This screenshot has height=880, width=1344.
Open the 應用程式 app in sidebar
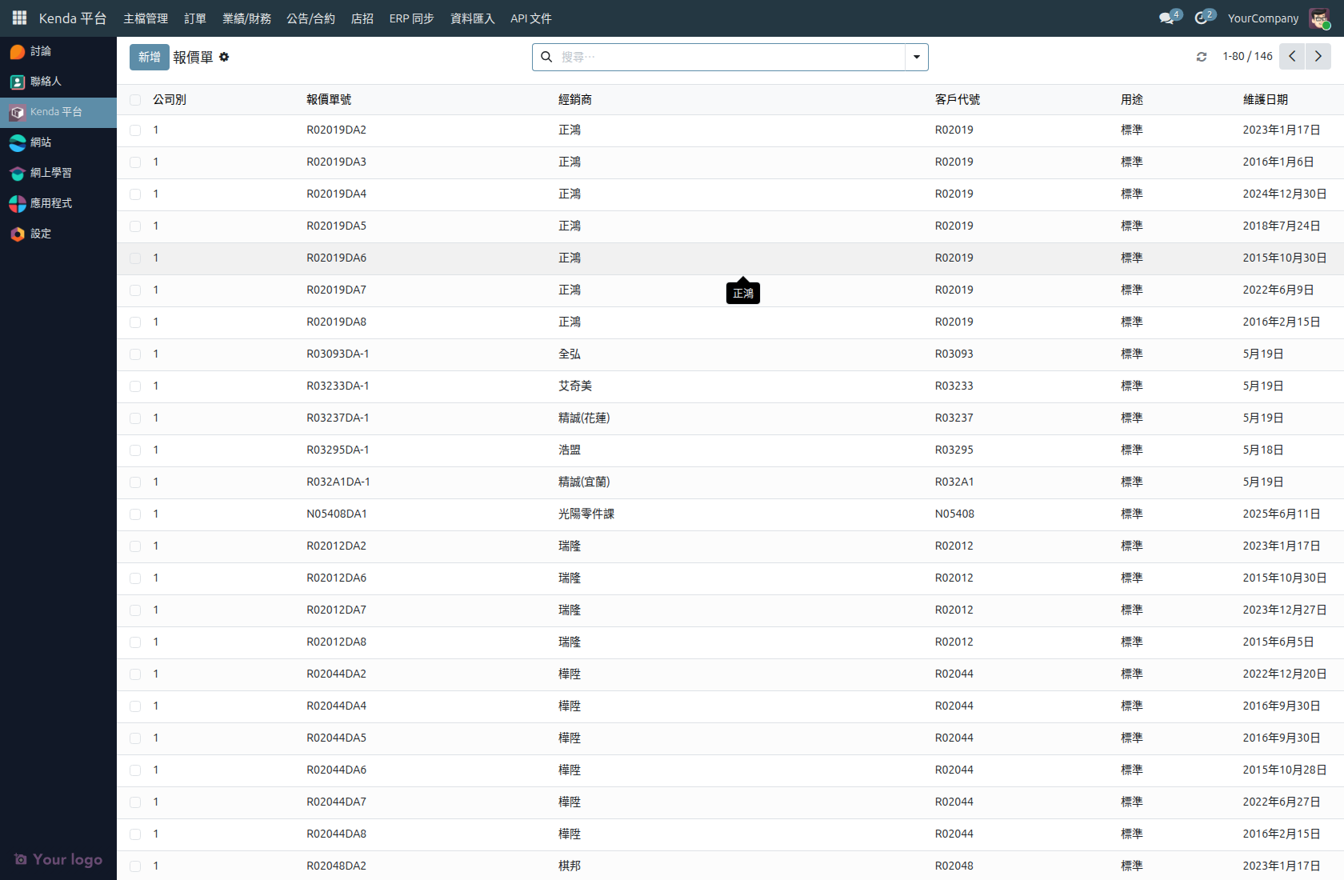point(58,203)
